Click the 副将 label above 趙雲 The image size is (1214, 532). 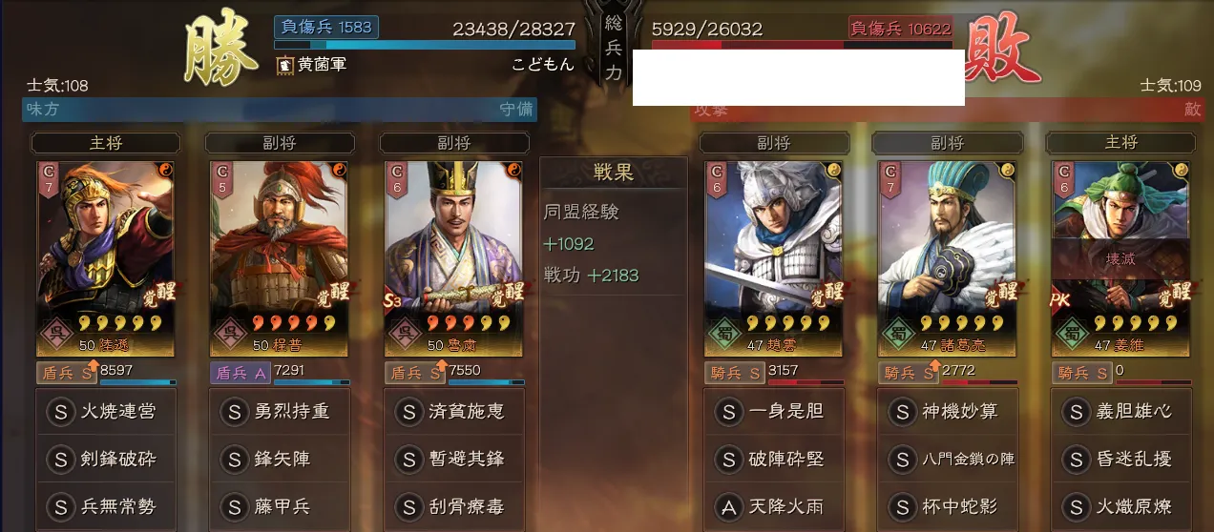click(773, 143)
